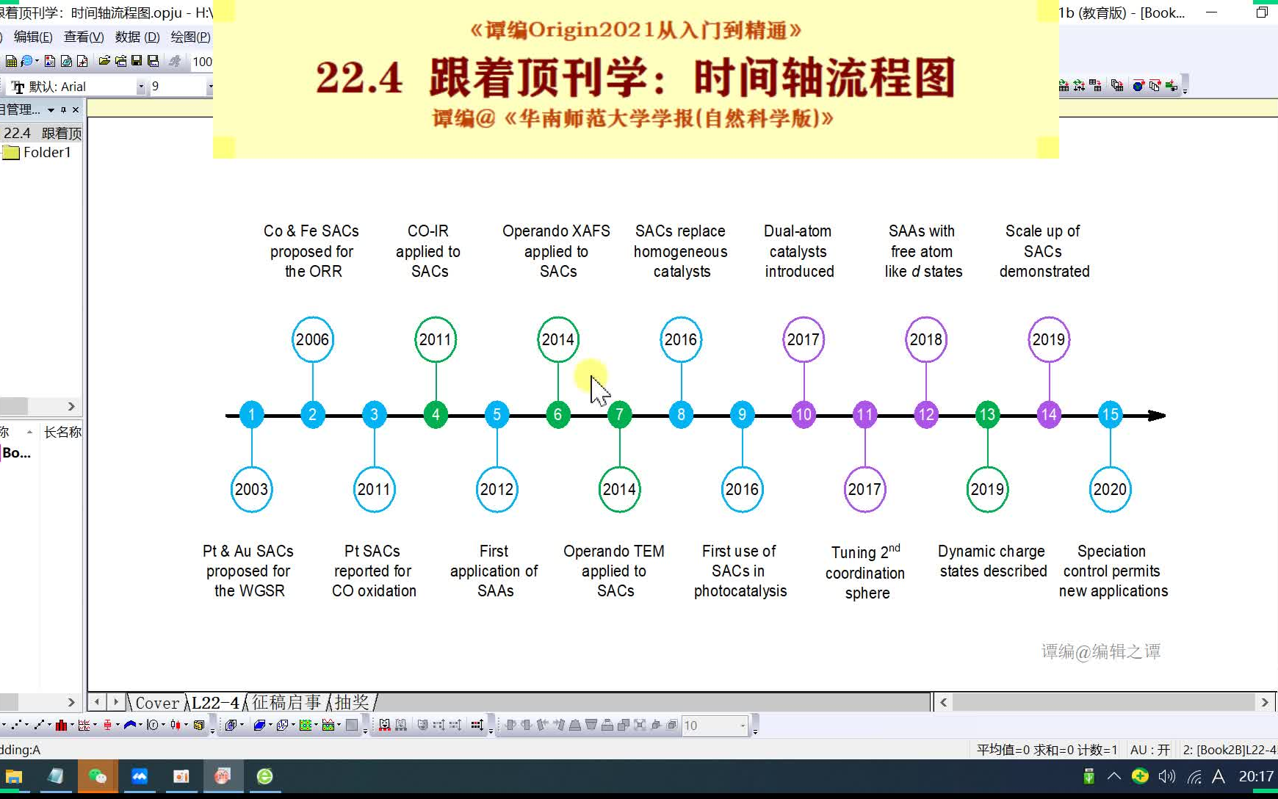Viewport: 1278px width, 799px height.
Task: Click the sheet tab scroll-right arrow
Action: pyautogui.click(x=115, y=702)
